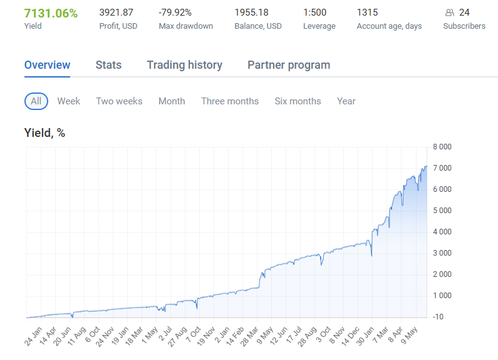Set chart period to Year

[x=346, y=101]
